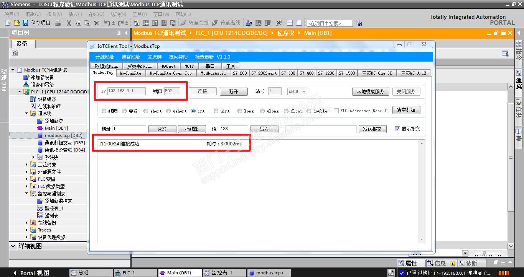Click the 本地模拟服务 button
The width and height of the screenshot is (524, 277).
click(x=371, y=91)
